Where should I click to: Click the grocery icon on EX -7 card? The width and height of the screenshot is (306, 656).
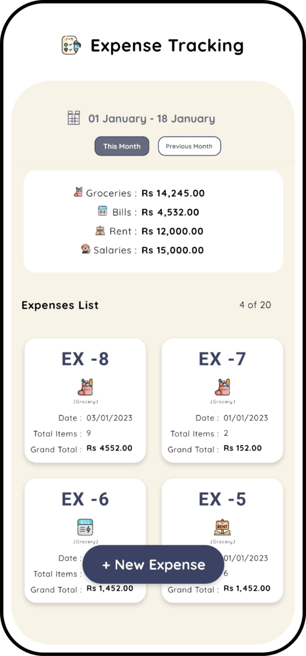[x=223, y=387]
